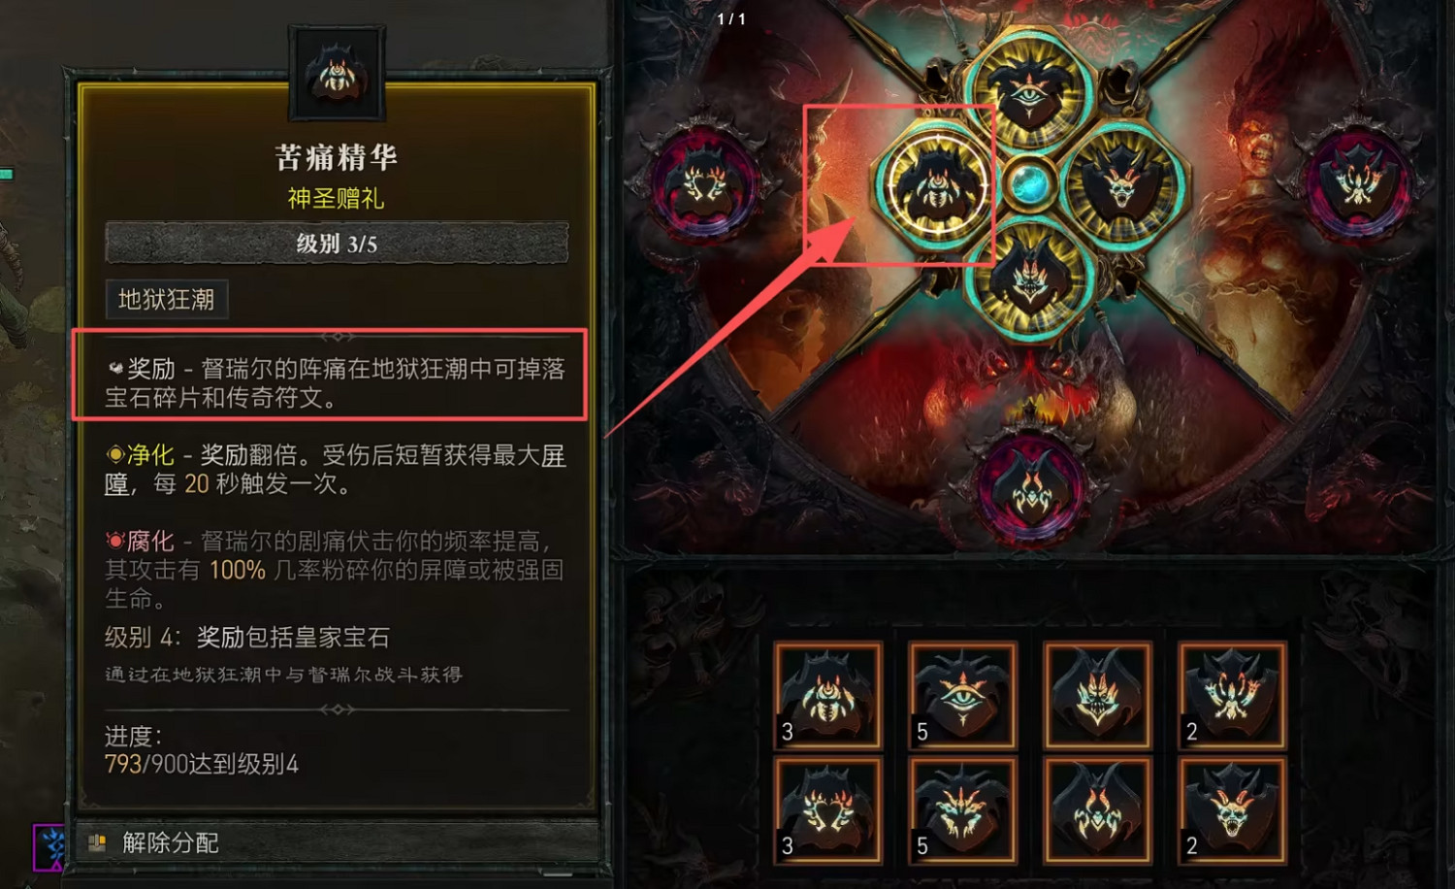Pick inventory antler-patterned essence with stack 3
Screen dimensions: 1455x889
pos(827,810)
